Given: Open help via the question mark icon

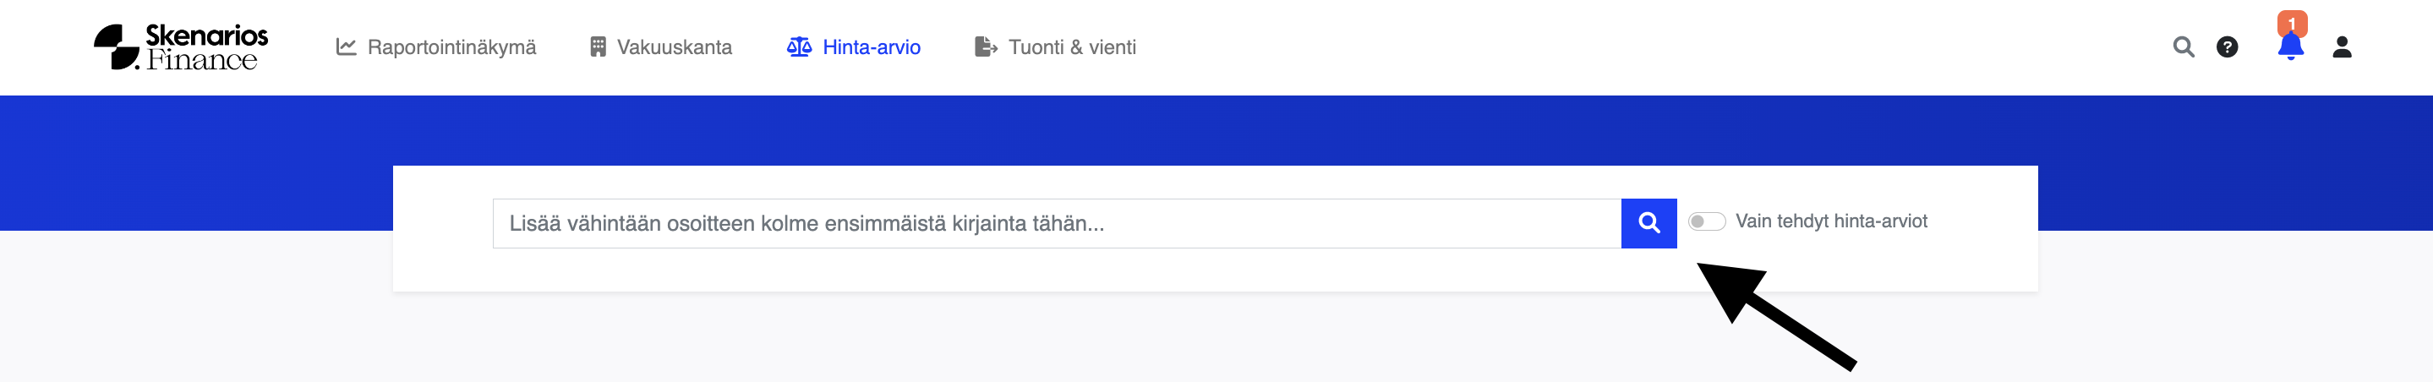Looking at the screenshot, I should pyautogui.click(x=2227, y=47).
